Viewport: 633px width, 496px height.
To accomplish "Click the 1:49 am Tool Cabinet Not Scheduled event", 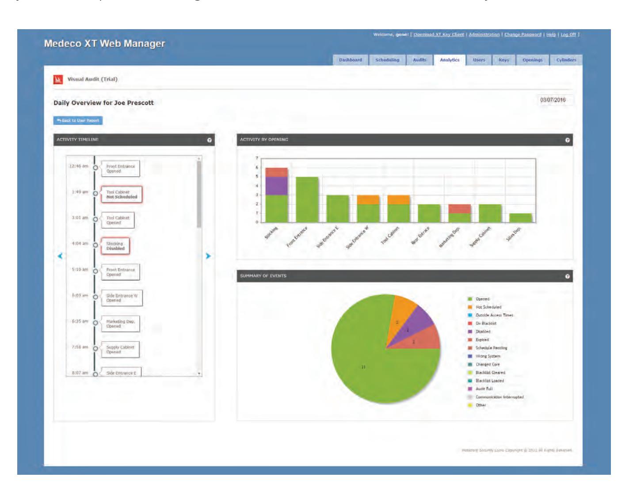I will (122, 195).
